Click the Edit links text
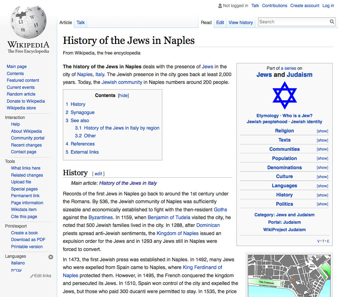This screenshot has width=338, height=297. tap(43, 276)
